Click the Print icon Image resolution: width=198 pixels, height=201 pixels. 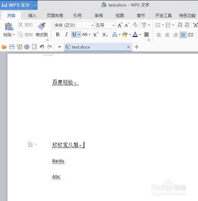coord(27,47)
